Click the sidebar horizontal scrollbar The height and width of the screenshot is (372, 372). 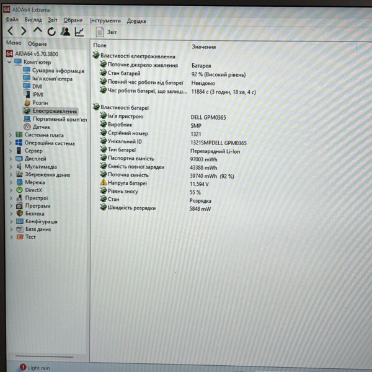click(x=45, y=356)
